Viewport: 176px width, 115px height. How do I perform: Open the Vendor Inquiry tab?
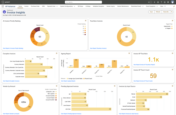click(111, 6)
